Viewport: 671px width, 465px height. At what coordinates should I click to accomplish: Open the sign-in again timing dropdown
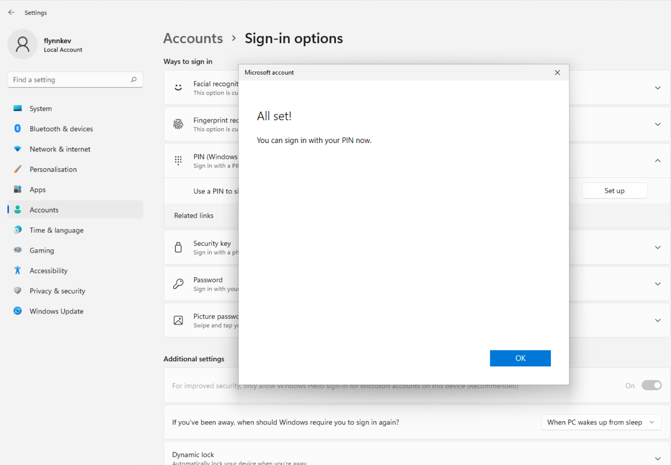point(600,422)
